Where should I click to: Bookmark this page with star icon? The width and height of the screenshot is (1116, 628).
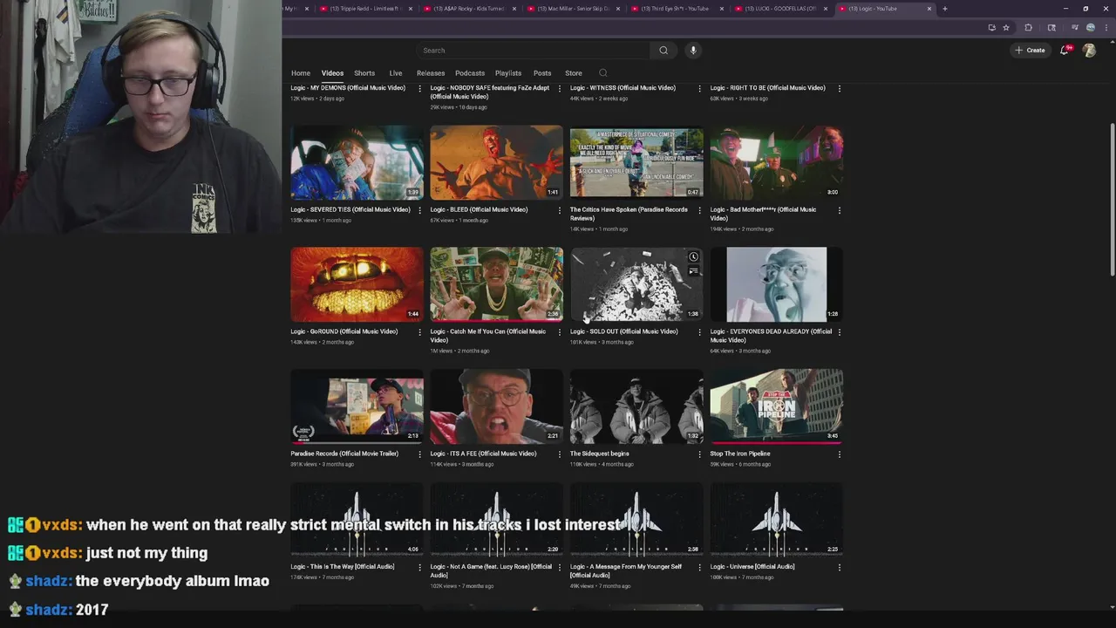coord(1006,28)
